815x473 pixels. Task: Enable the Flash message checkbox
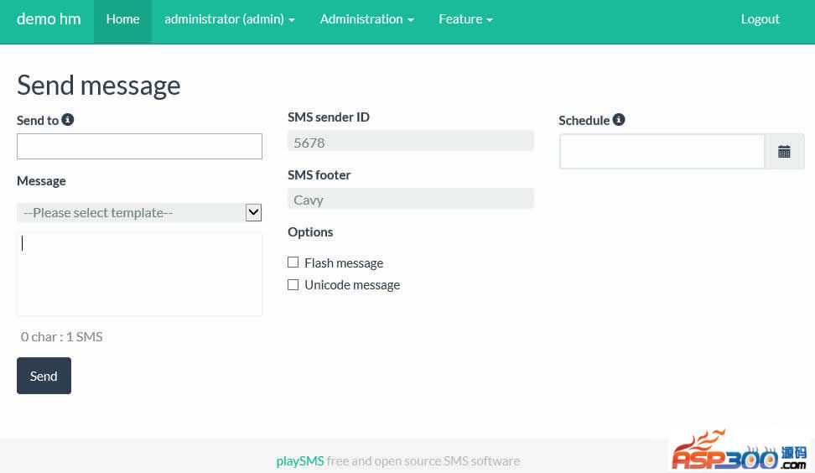293,262
